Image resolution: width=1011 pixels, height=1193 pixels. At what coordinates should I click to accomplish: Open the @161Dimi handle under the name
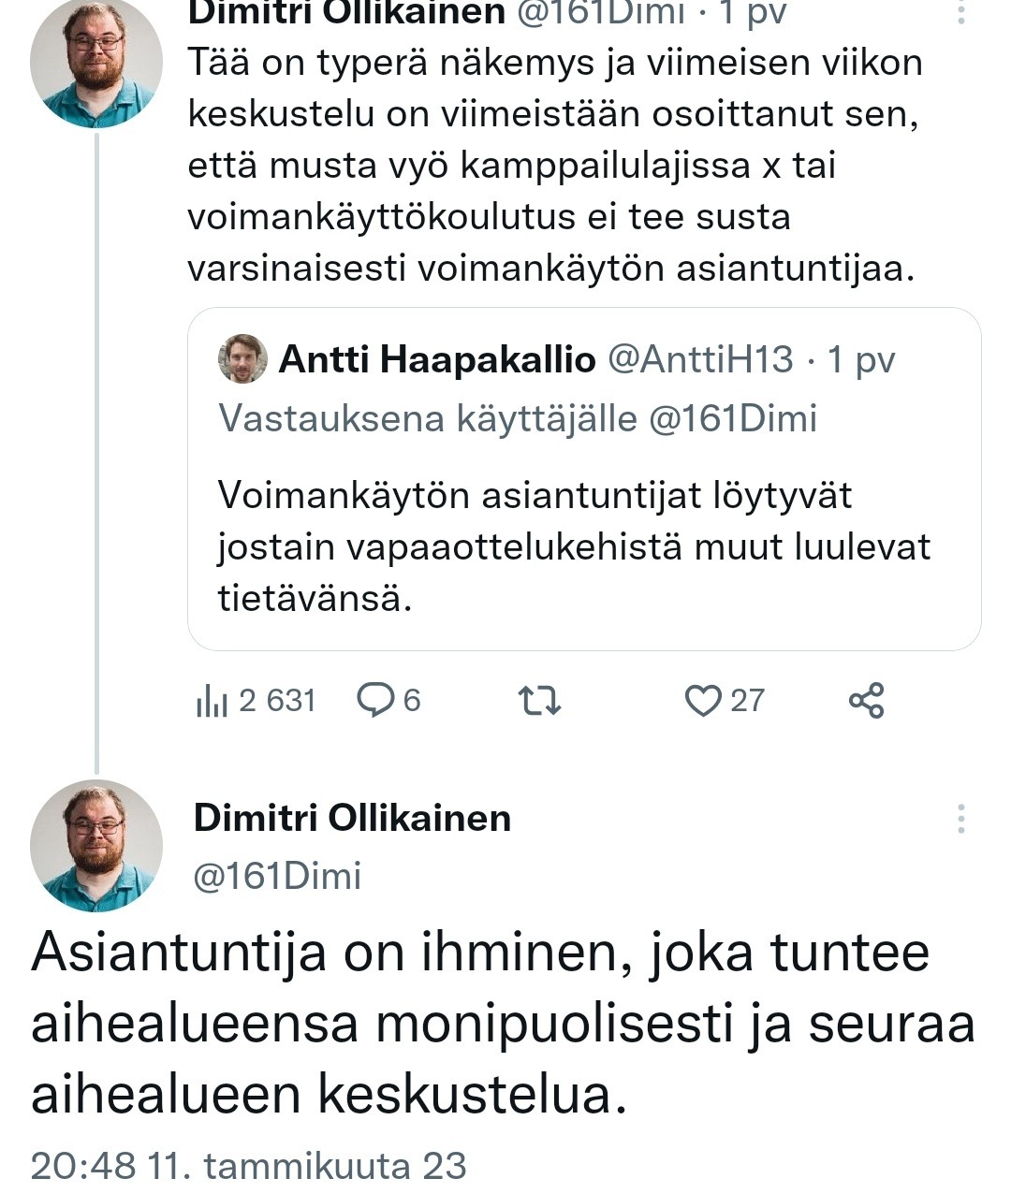[277, 876]
